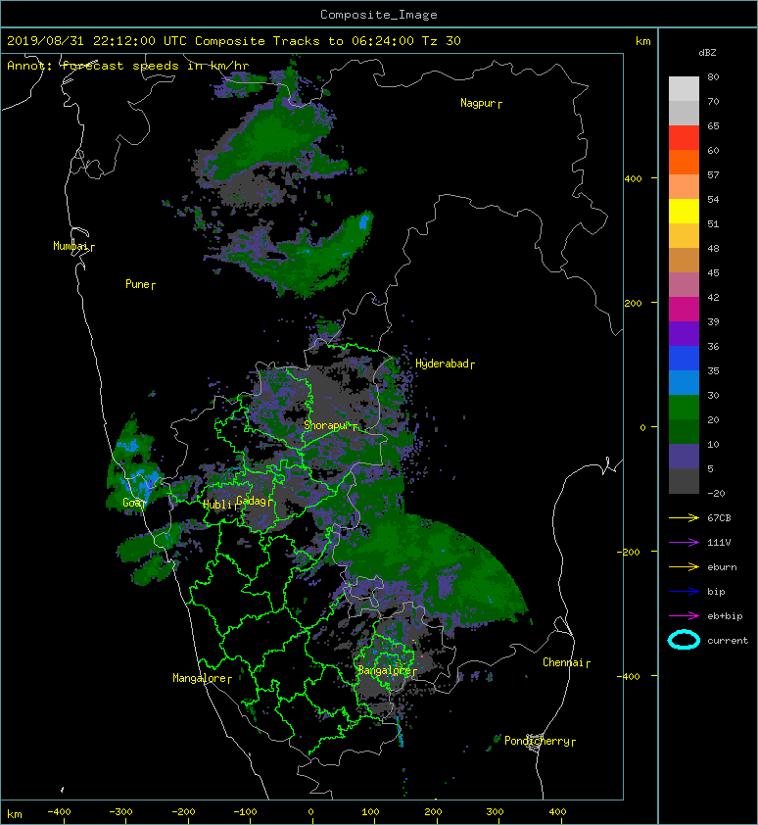Viewport: 758px width, 825px height.
Task: Click the Gadag city label
Action: tap(252, 501)
